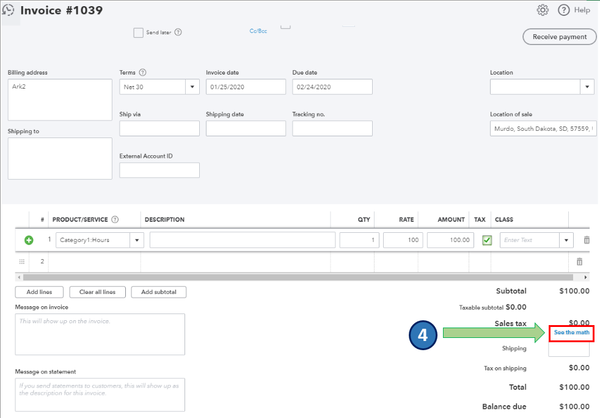600x418 pixels.
Task: Click the Shipping date field
Action: point(246,128)
